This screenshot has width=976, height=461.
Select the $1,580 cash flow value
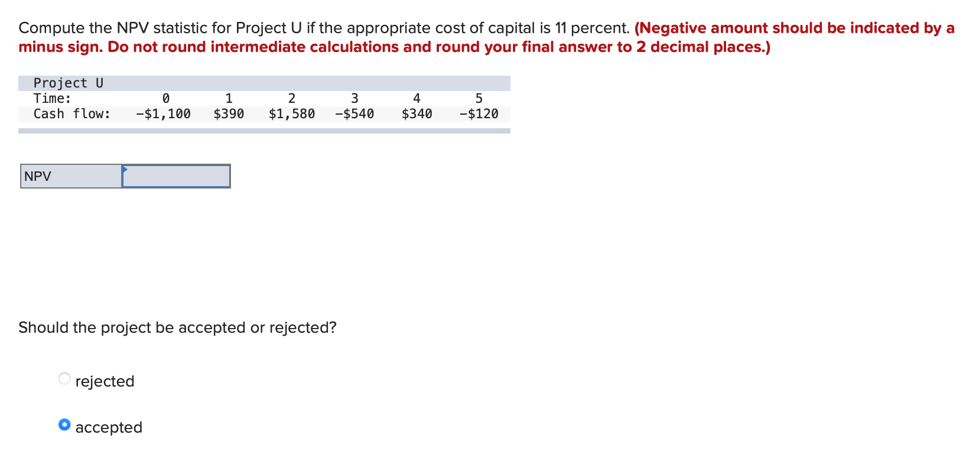pos(292,113)
